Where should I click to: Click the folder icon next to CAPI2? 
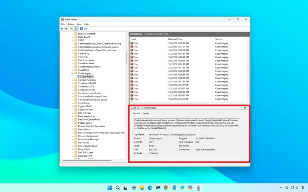click(76, 40)
